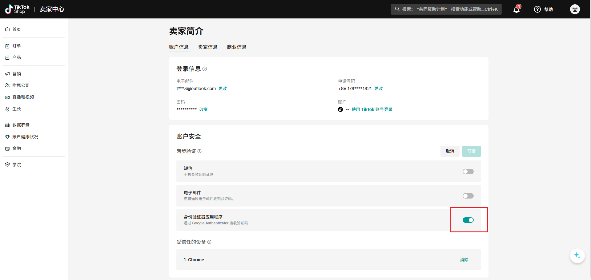The image size is (591, 280).
Task: Click the info icon beside 登录信息
Action: pyautogui.click(x=205, y=69)
